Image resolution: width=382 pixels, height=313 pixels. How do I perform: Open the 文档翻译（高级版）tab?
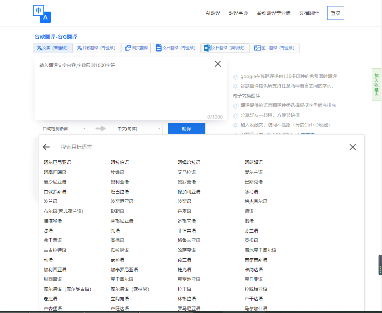(226, 48)
